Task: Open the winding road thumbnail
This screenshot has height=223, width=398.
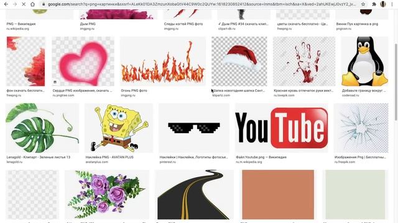Action: click(194, 195)
